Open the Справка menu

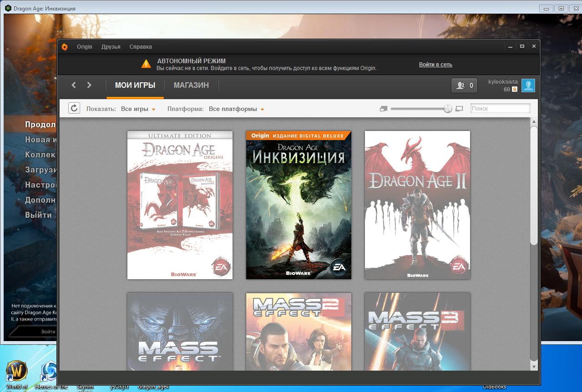(141, 47)
